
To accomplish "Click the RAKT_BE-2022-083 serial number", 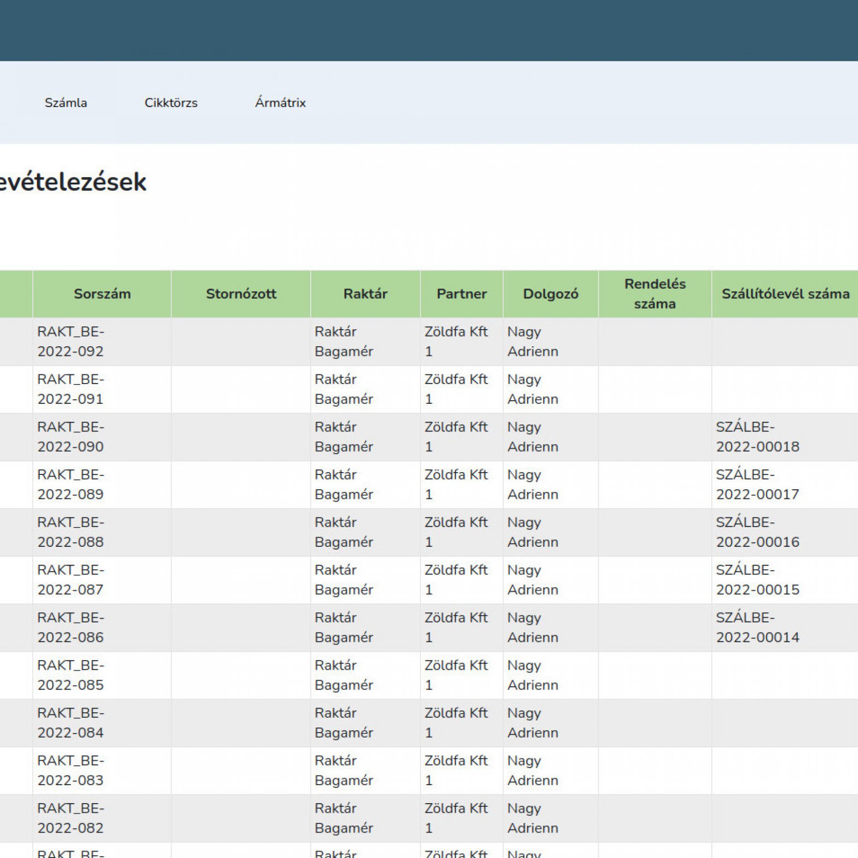I will tap(71, 770).
